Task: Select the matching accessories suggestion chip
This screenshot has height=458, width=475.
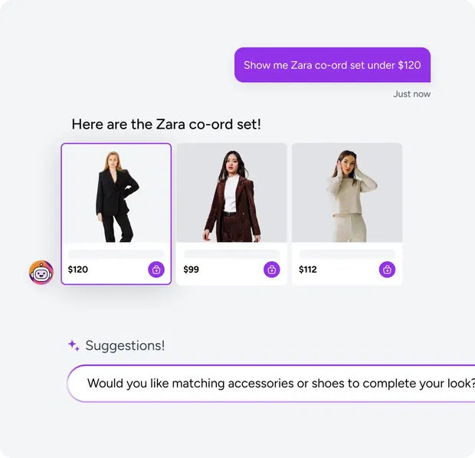Action: 270,384
